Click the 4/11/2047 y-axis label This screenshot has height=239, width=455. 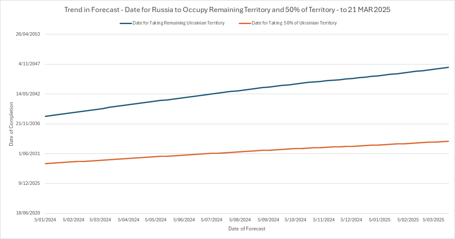29,64
